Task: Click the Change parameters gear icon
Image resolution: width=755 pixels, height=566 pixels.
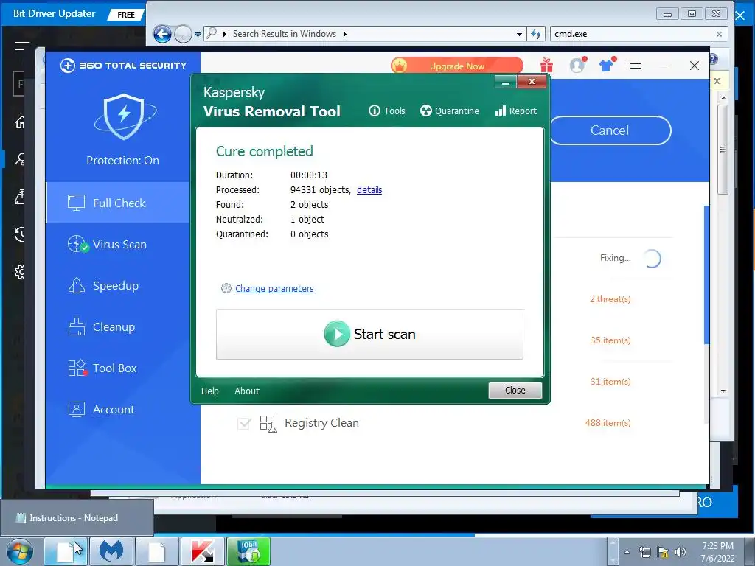Action: [x=226, y=288]
